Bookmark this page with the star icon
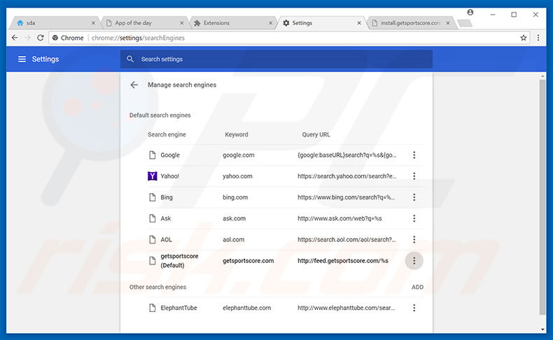The height and width of the screenshot is (340, 553). [524, 38]
